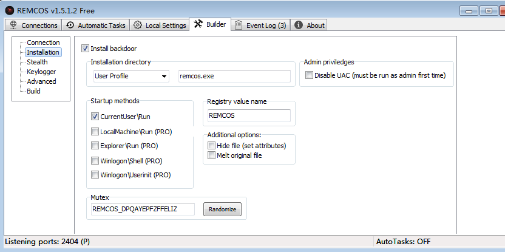Select Stealth in the builder tree

point(37,62)
